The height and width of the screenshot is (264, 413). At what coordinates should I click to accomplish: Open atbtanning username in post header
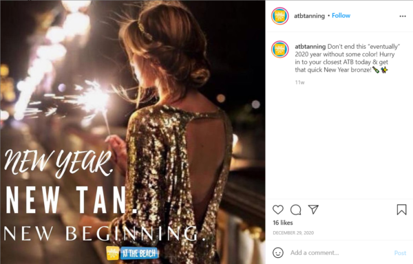click(x=309, y=16)
